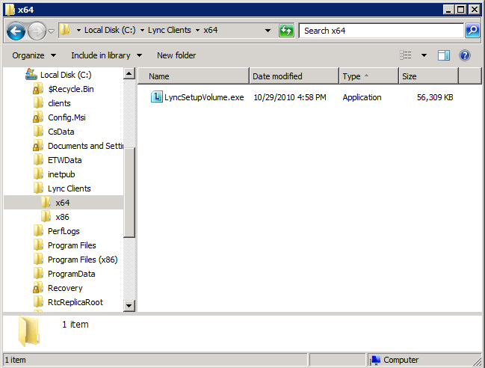Viewport: 485px width, 368px height.
Task: Expand arrow before x64 breadcrumb
Action: pyautogui.click(x=197, y=31)
